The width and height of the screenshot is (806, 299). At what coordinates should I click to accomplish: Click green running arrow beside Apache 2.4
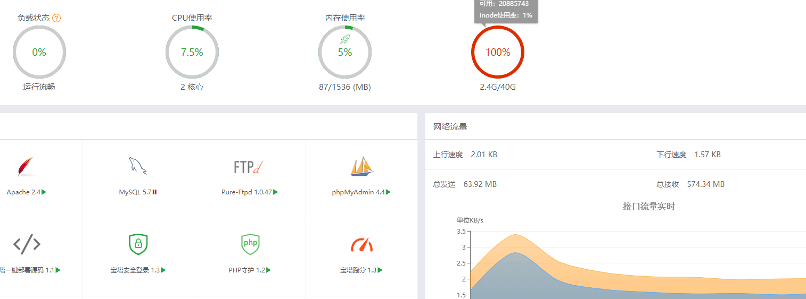coord(44,192)
